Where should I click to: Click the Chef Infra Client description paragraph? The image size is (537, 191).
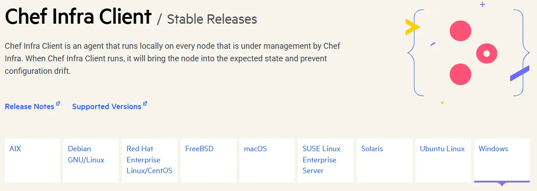click(x=173, y=59)
